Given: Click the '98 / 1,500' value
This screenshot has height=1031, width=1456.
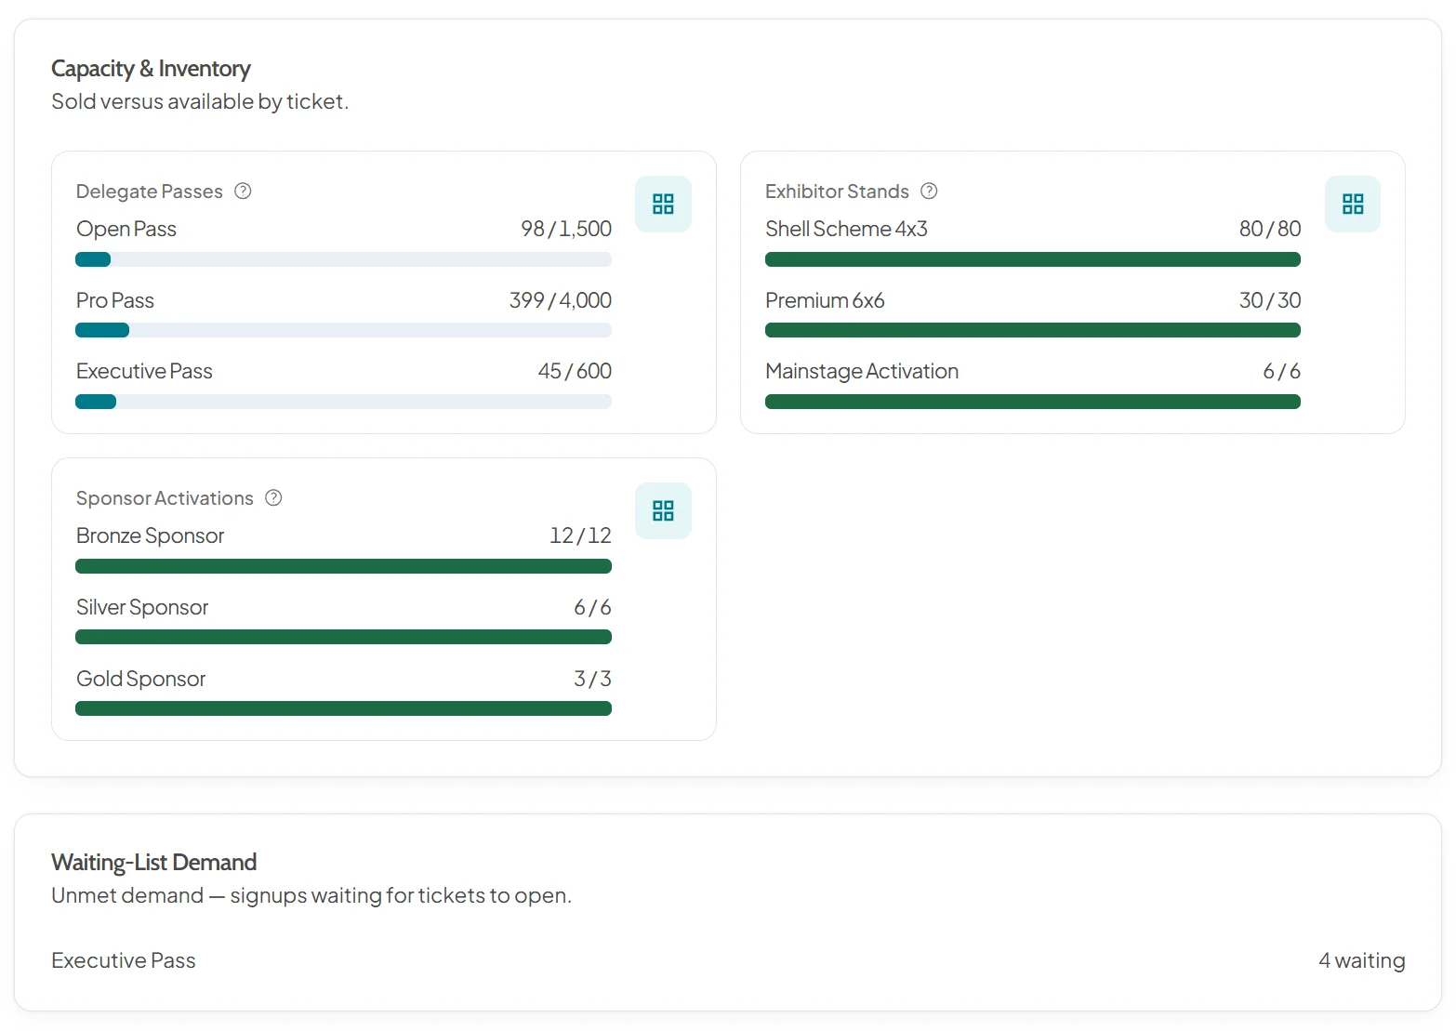Looking at the screenshot, I should pos(566,229).
